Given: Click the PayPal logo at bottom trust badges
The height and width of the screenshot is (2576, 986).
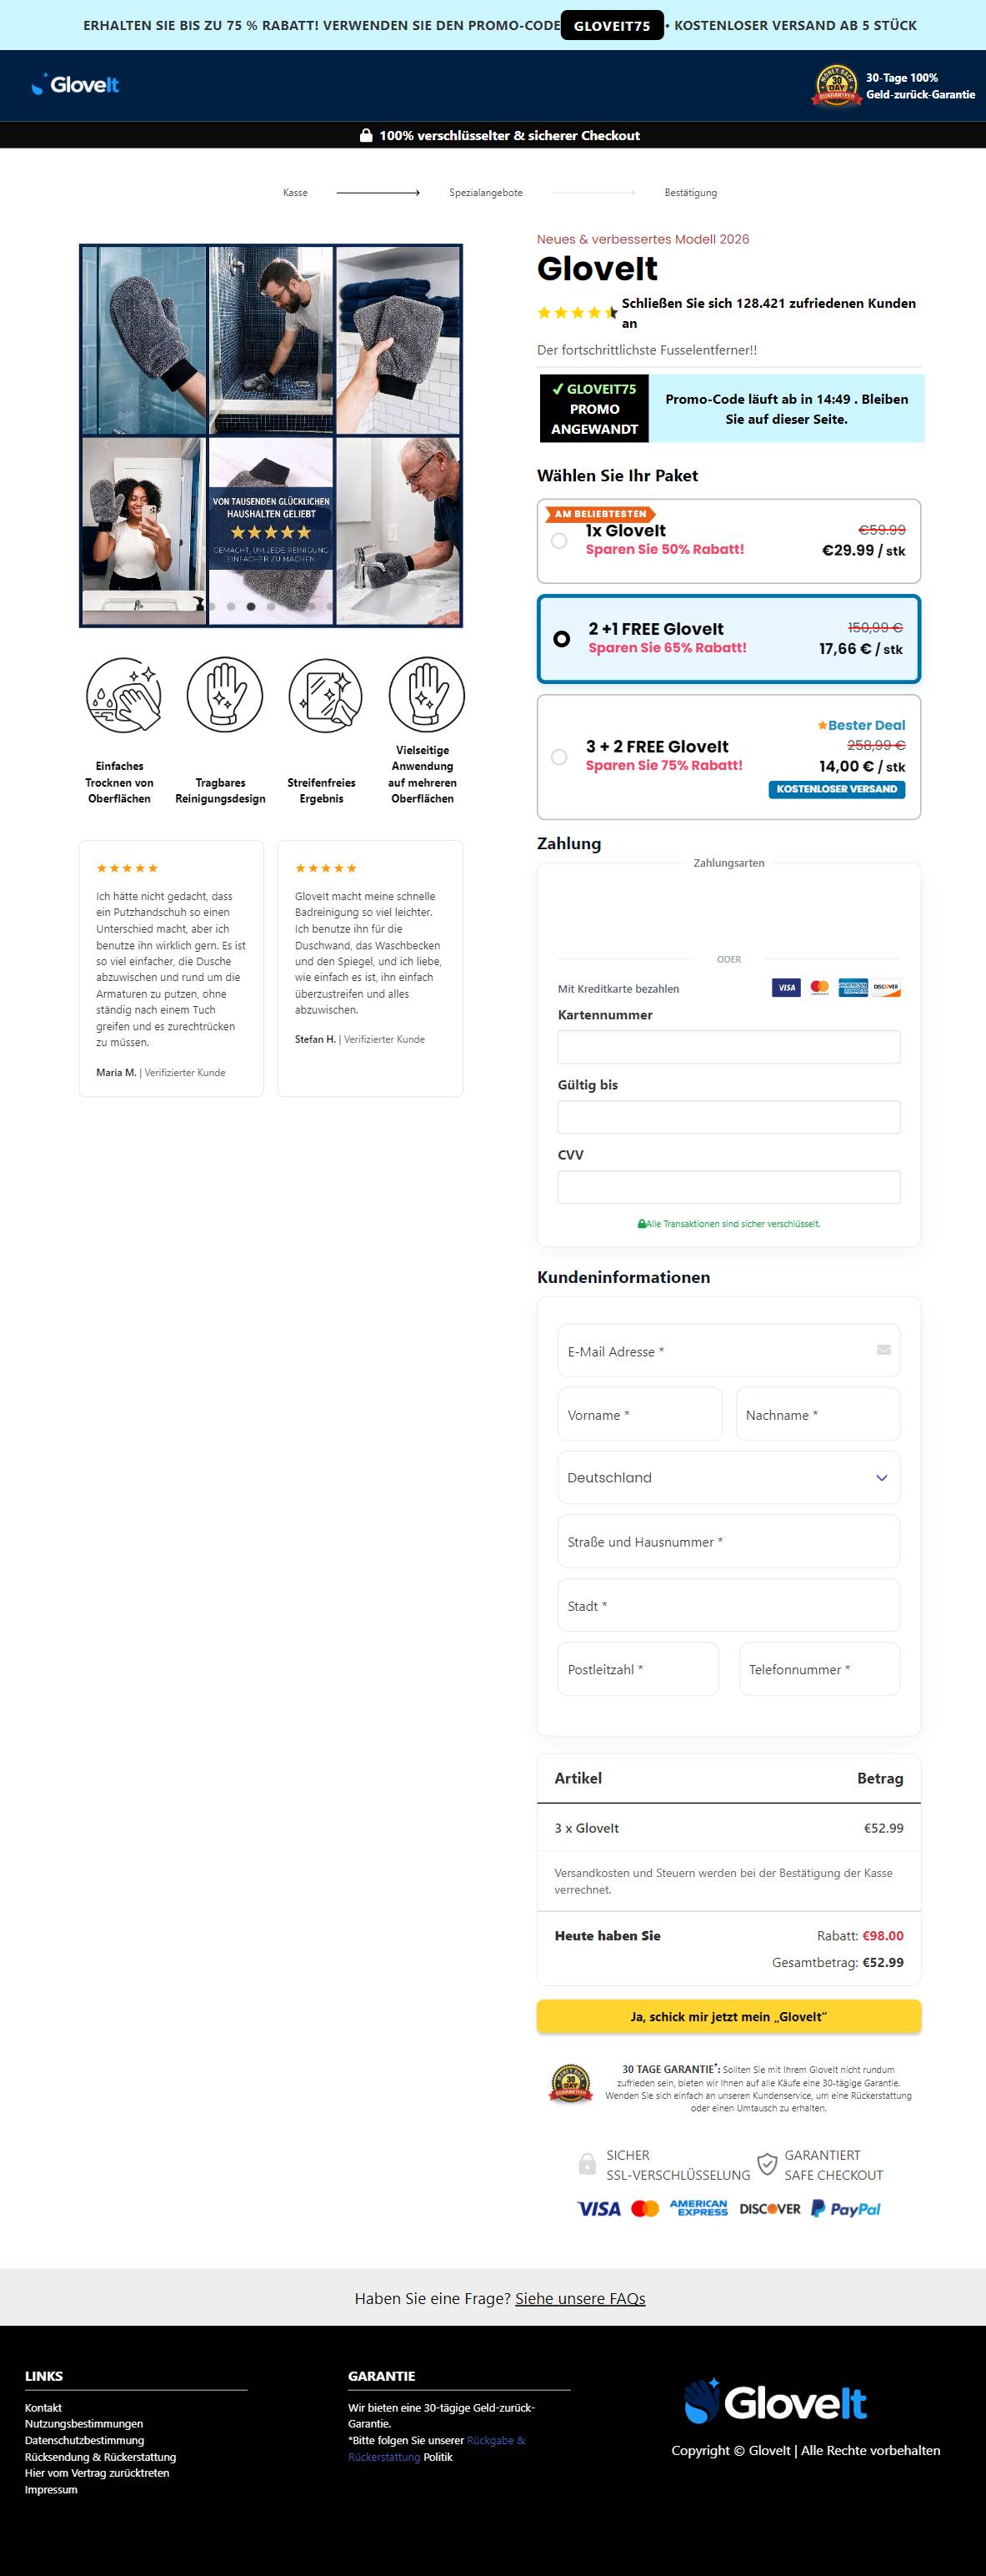Looking at the screenshot, I should pyautogui.click(x=845, y=2209).
